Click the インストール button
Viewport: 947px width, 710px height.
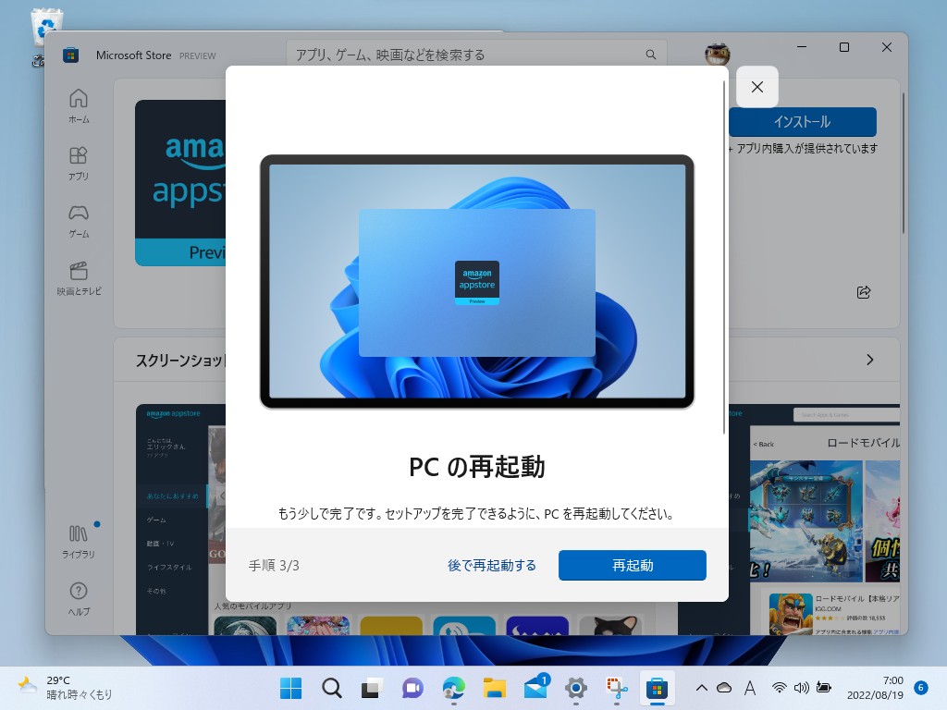click(802, 122)
